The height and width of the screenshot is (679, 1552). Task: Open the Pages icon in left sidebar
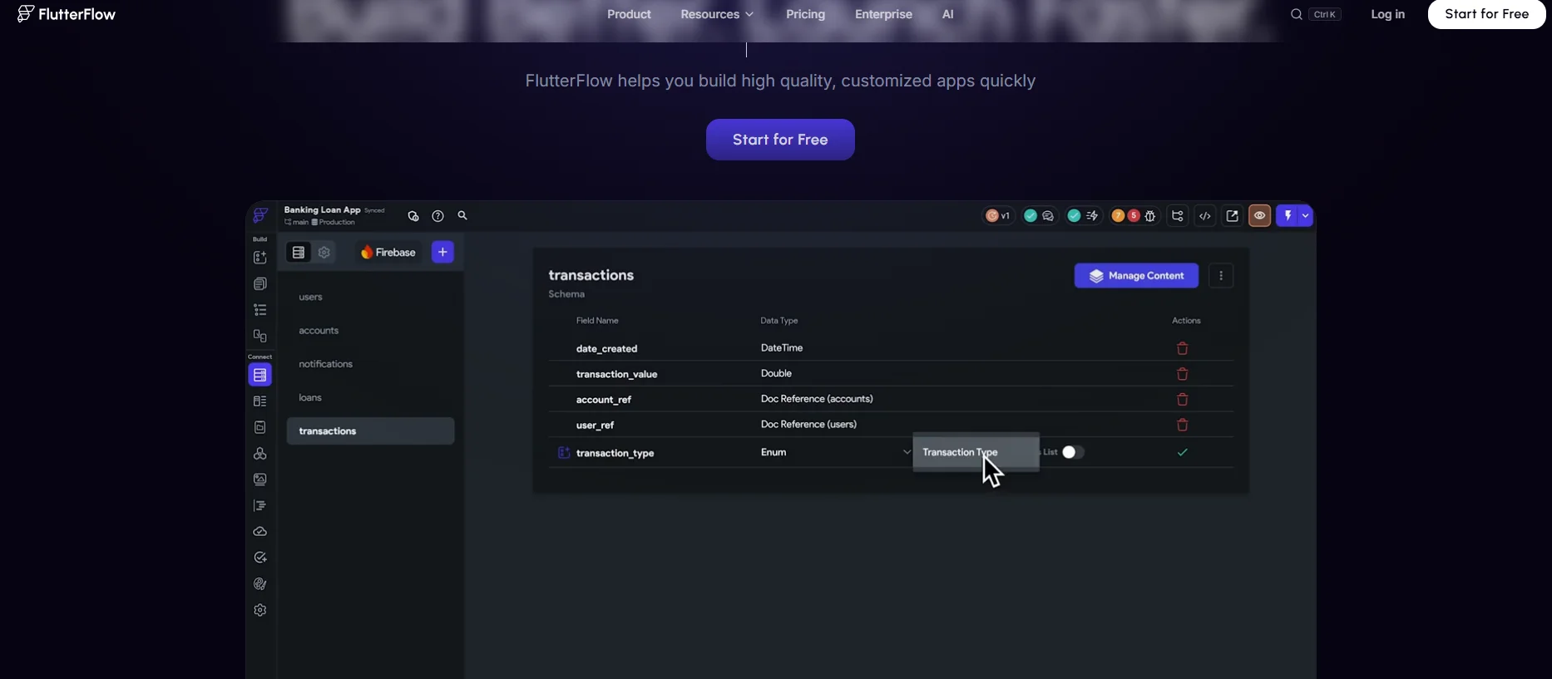[260, 284]
